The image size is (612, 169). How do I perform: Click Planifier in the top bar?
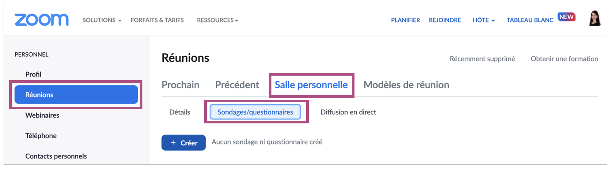coord(405,20)
